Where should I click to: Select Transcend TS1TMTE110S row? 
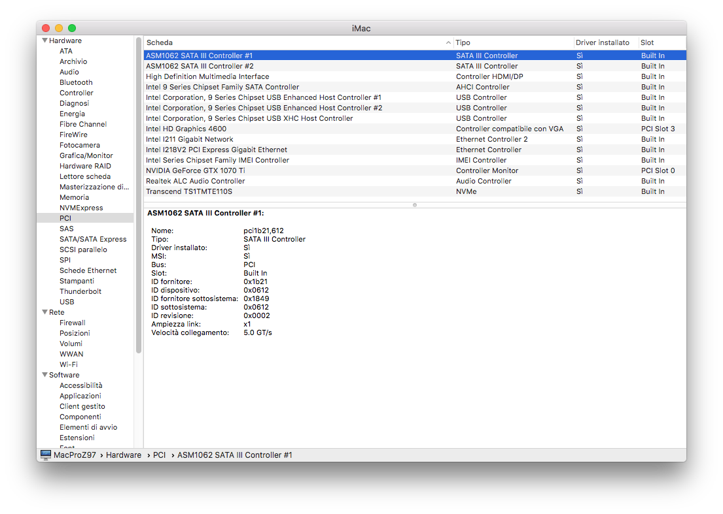415,191
